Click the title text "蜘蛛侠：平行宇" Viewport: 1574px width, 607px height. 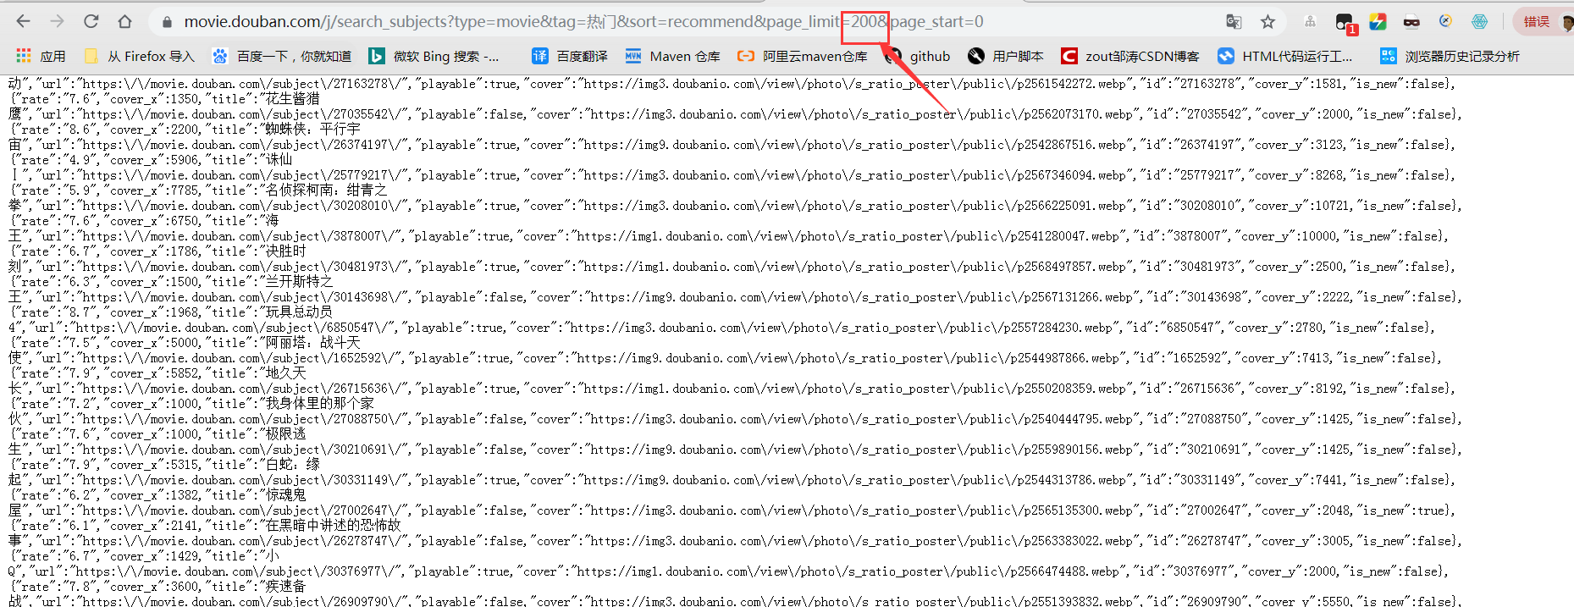(x=313, y=130)
